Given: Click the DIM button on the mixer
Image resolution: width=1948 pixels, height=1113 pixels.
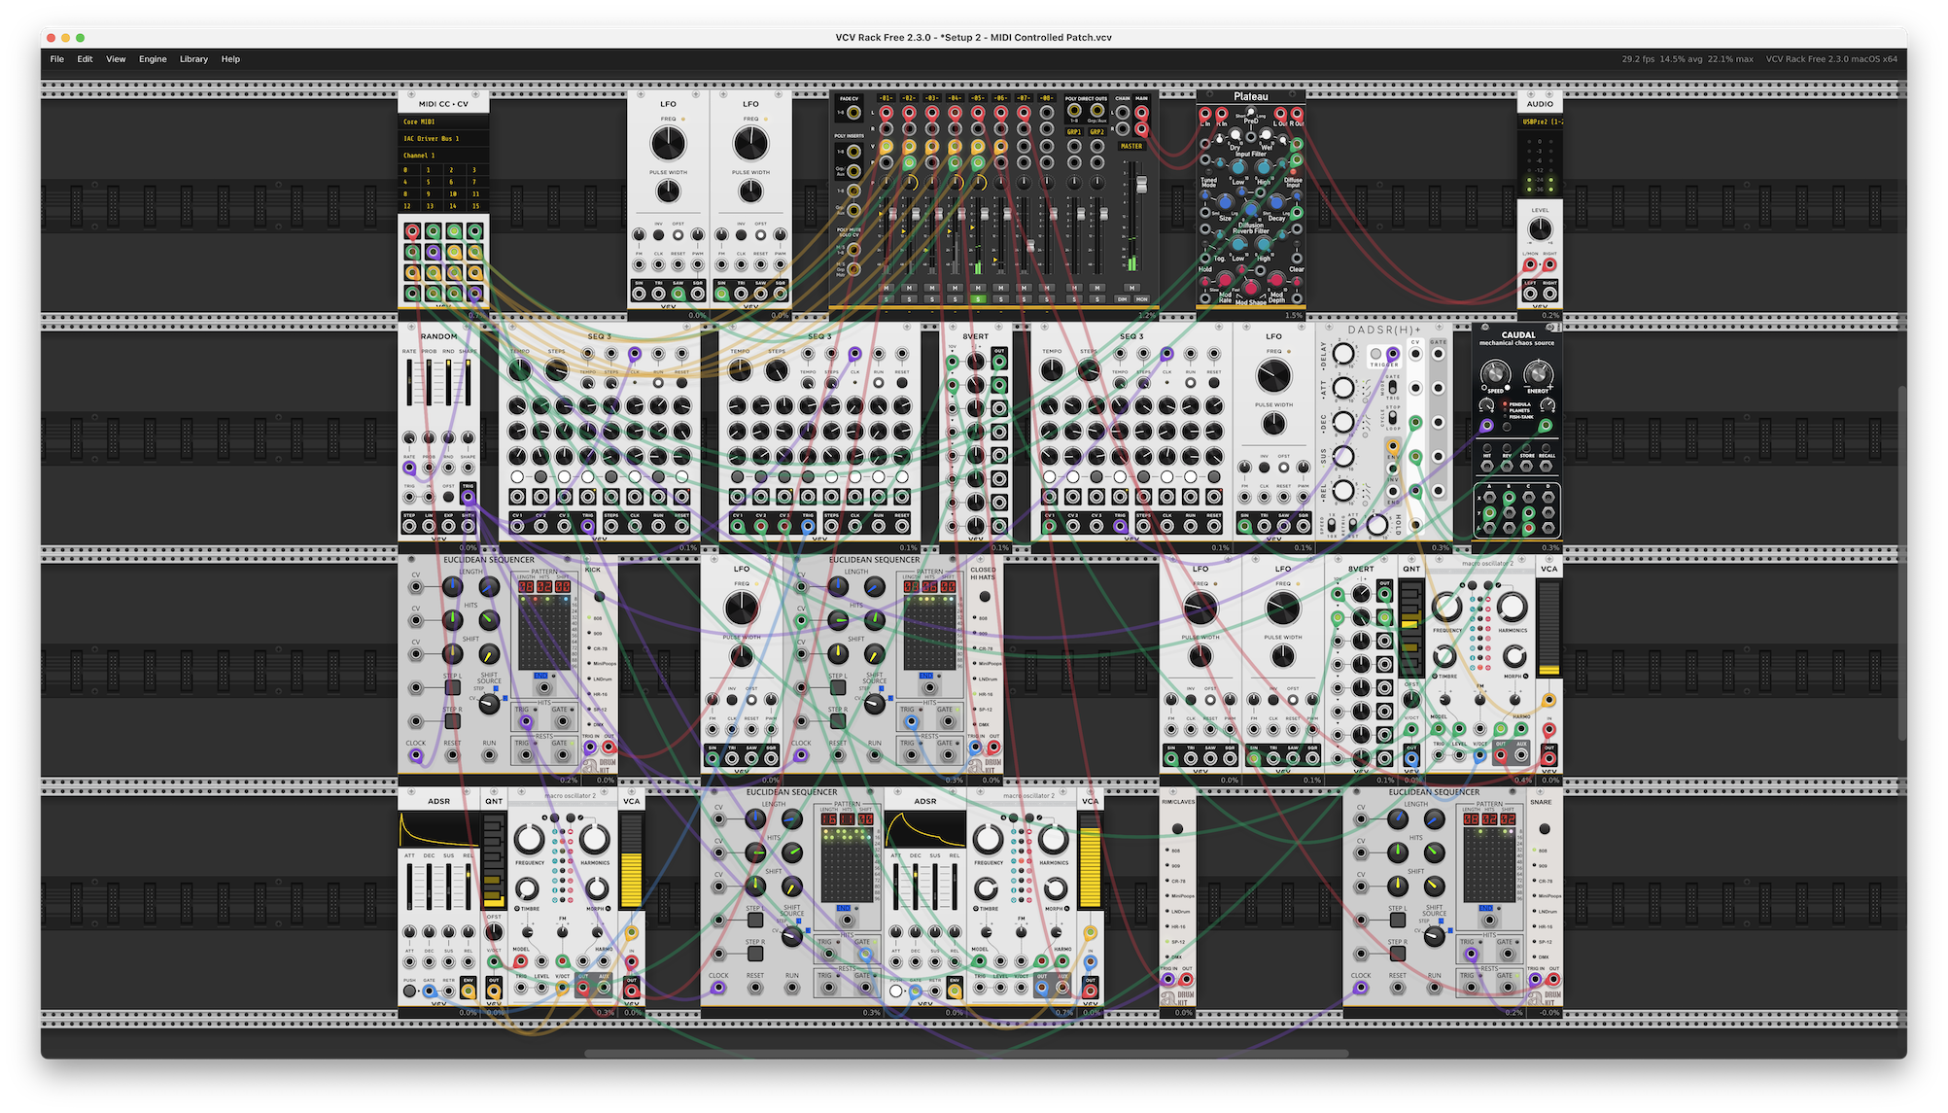Looking at the screenshot, I should pos(1122,298).
